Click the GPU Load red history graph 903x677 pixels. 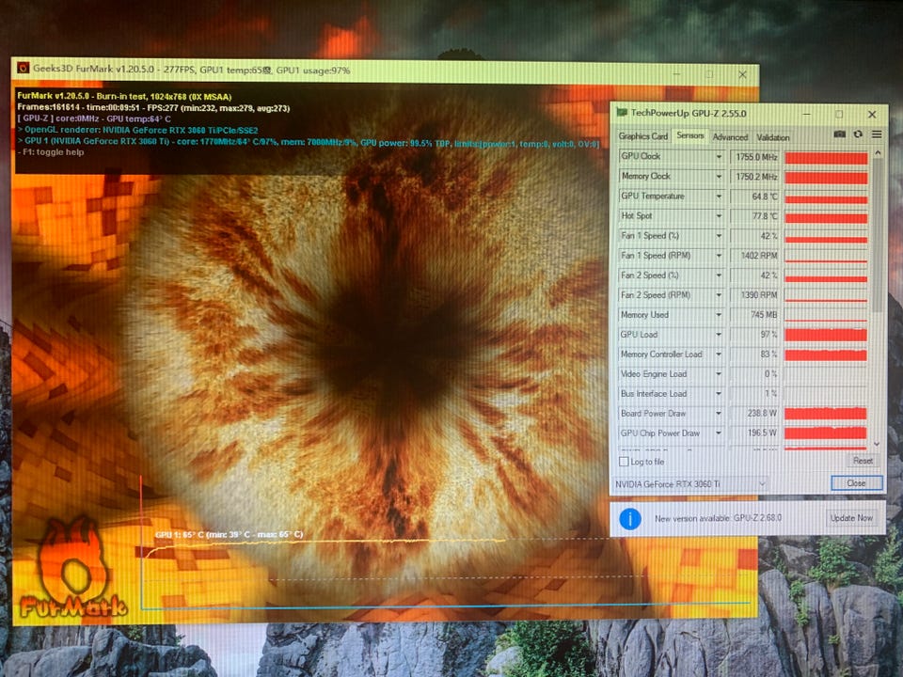pos(826,335)
